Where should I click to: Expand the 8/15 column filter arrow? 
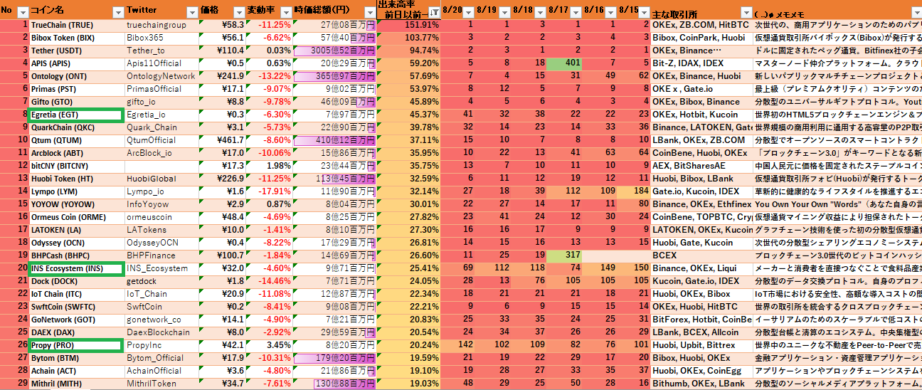[643, 13]
